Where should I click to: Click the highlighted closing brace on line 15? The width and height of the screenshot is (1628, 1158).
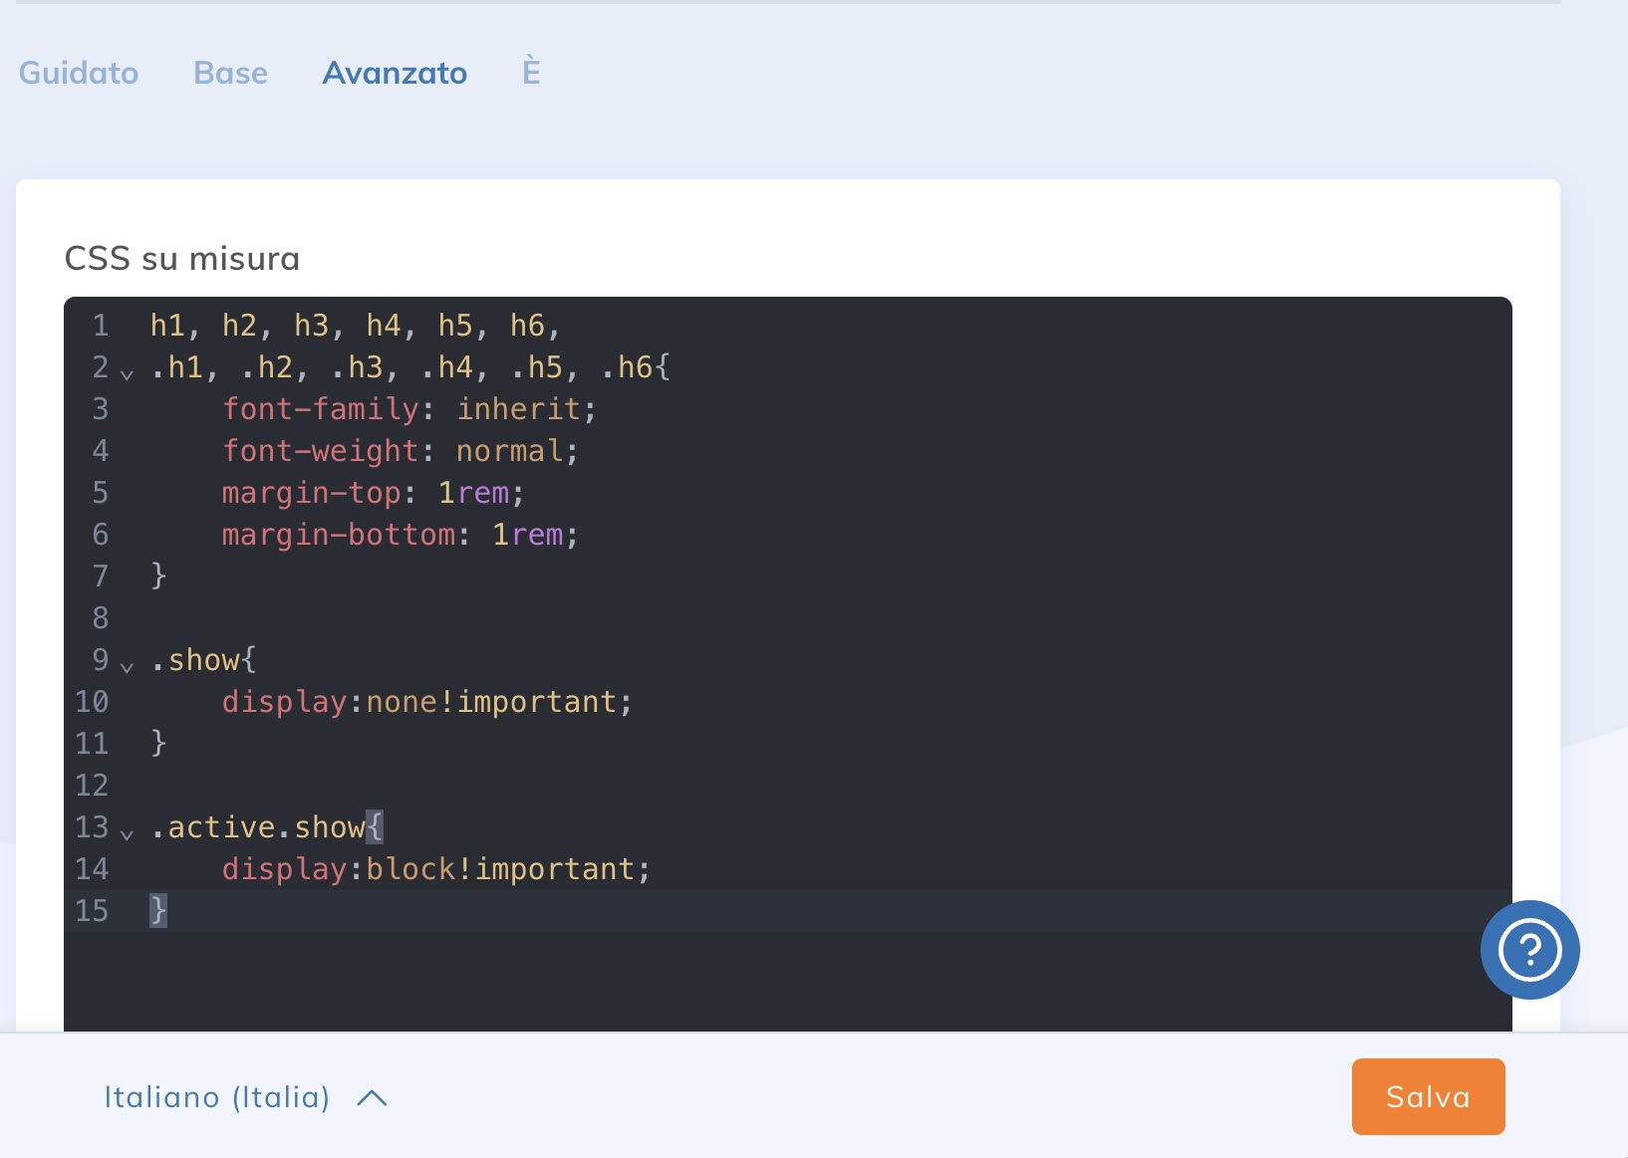[x=158, y=911]
